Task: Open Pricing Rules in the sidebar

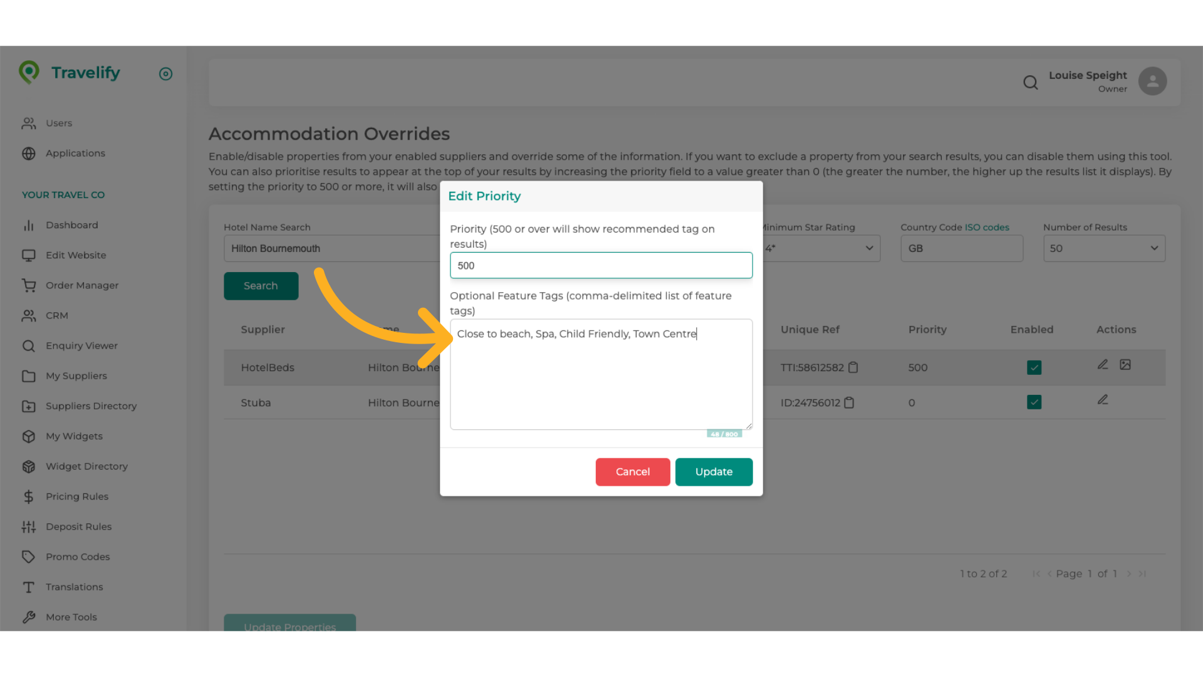Action: coord(76,496)
